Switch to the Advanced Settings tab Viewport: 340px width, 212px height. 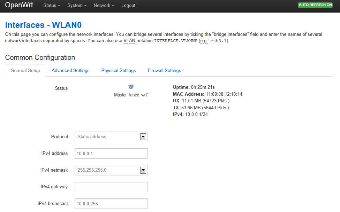(70, 70)
